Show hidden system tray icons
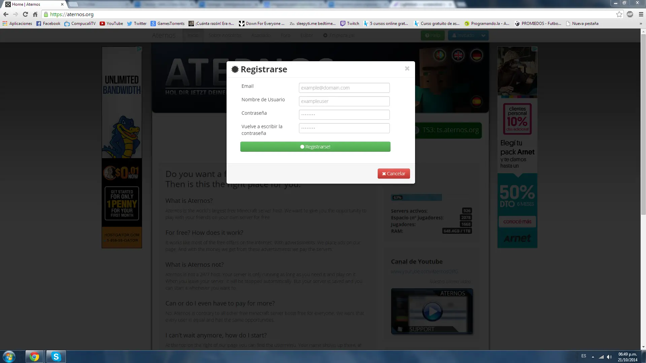Screen dimensions: 646x363 593,357
